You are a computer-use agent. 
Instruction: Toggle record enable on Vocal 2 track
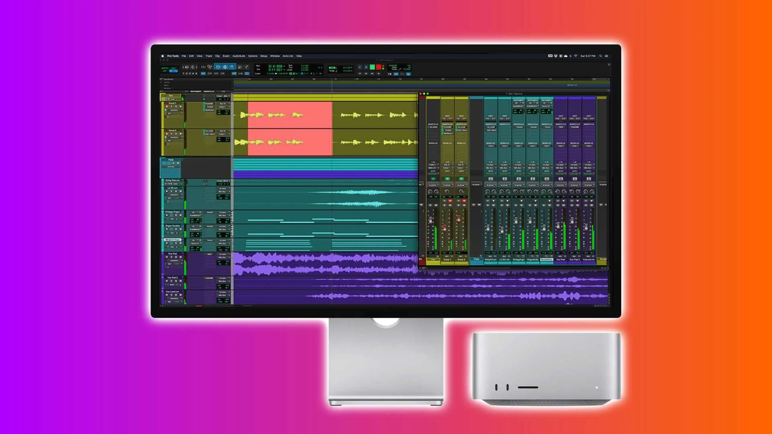167,134
